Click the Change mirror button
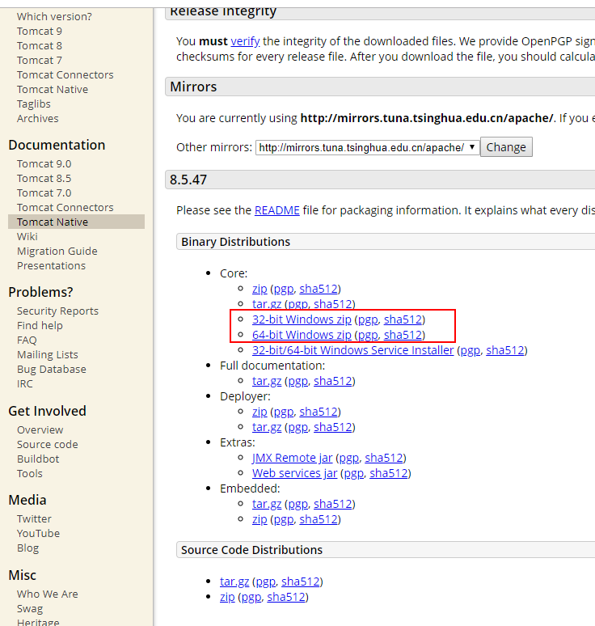Viewport: 595px width, 626px height. [x=506, y=147]
